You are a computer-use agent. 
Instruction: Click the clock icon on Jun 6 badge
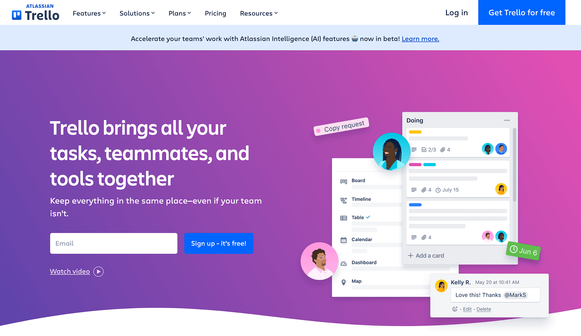coord(514,249)
